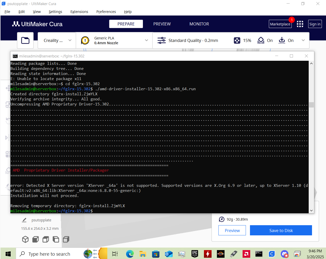Image resolution: width=326 pixels, height=259 pixels.
Task: Open Outlook from taskbar
Action: (169, 254)
